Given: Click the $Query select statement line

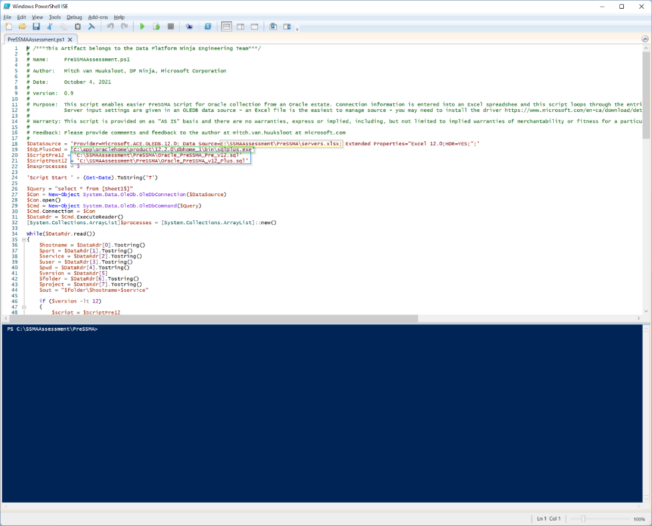Looking at the screenshot, I should [80, 189].
